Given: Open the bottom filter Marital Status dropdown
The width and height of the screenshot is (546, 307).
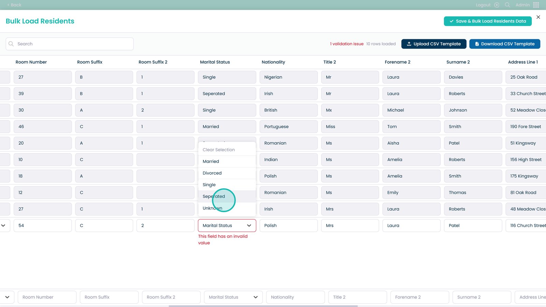Looking at the screenshot, I should click(x=255, y=297).
